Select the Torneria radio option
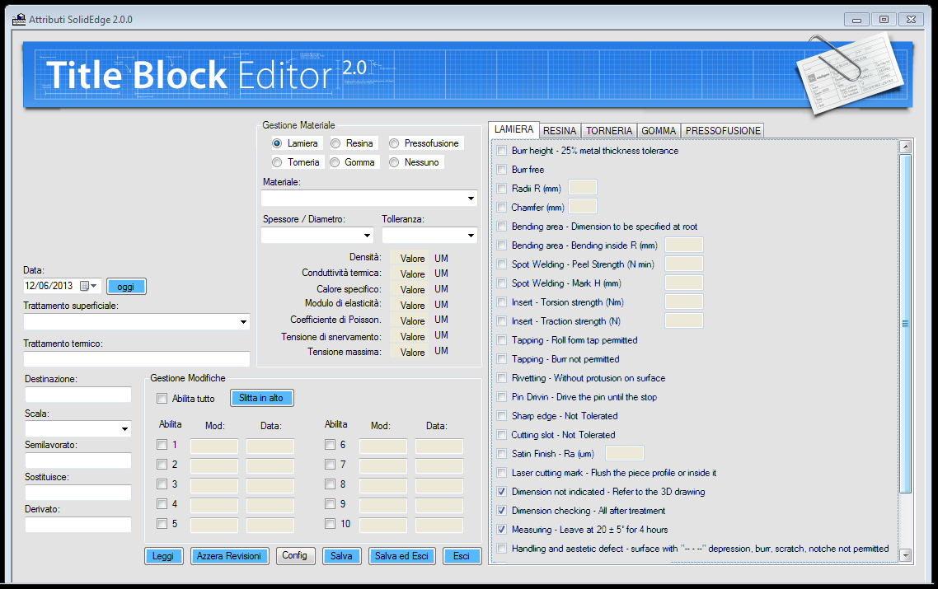 click(277, 162)
